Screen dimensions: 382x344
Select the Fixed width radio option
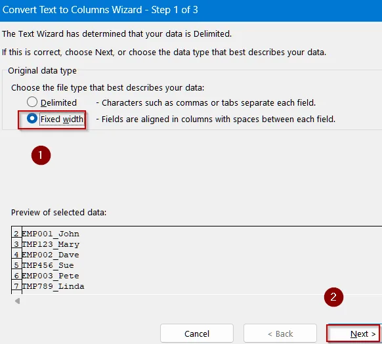(x=32, y=119)
